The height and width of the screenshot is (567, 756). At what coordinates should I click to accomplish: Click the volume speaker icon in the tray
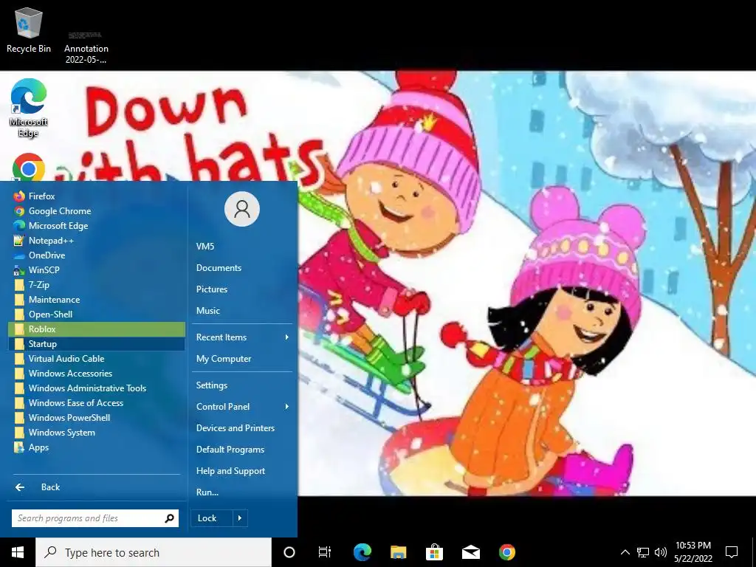coord(661,552)
